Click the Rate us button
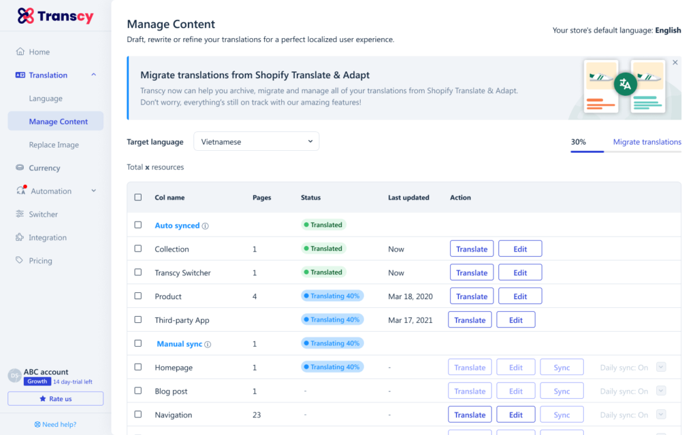 click(56, 398)
